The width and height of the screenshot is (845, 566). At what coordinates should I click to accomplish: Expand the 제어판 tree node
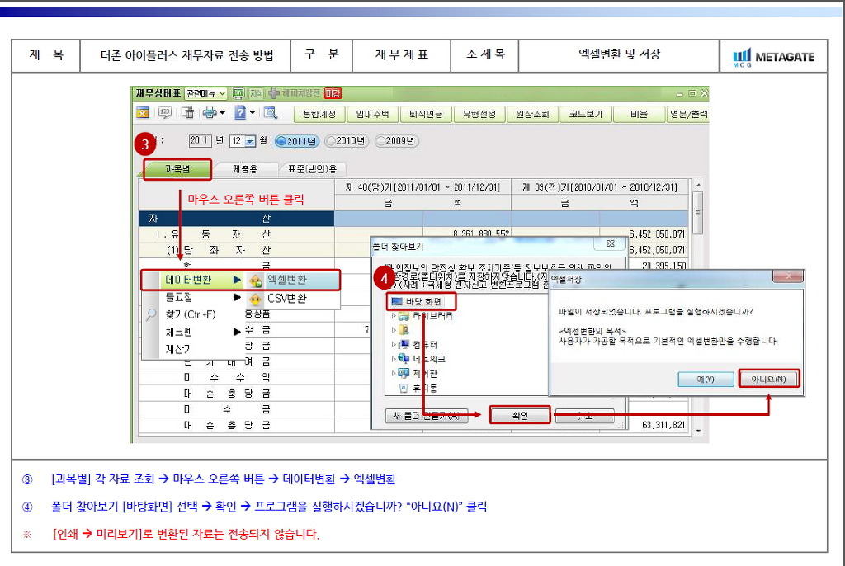(x=394, y=372)
